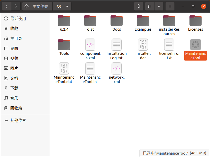Open 视频 videos in the sidebar
The width and height of the screenshot is (210, 157).
click(25, 58)
